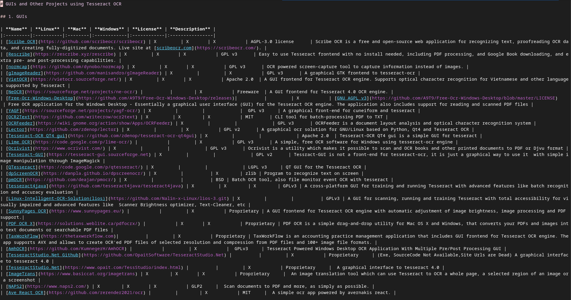Click the normcap link
Viewport: 571px width, 300px height.
click(x=18, y=67)
